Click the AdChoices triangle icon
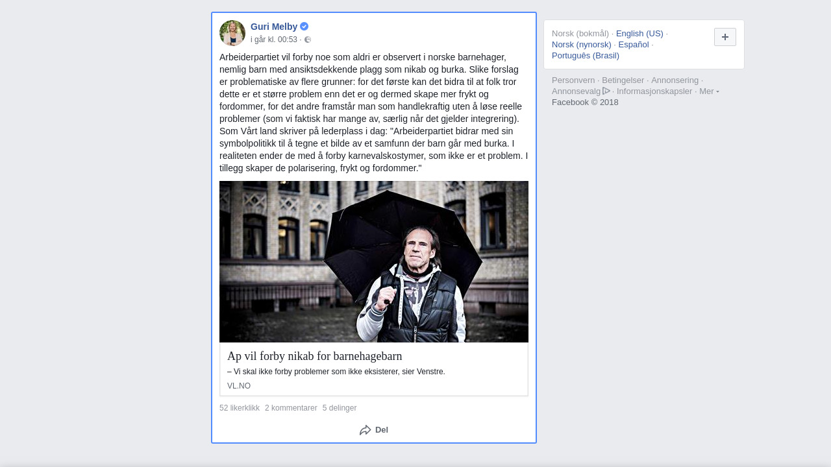The height and width of the screenshot is (467, 831). (606, 91)
